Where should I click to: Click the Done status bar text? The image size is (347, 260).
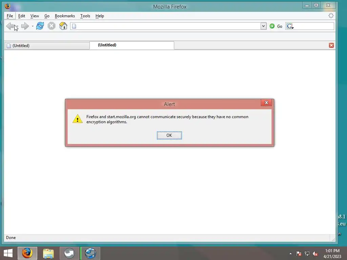11,238
